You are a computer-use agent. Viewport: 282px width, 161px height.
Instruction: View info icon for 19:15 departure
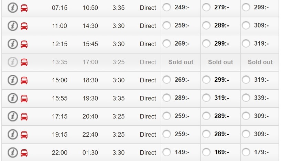coord(12,135)
